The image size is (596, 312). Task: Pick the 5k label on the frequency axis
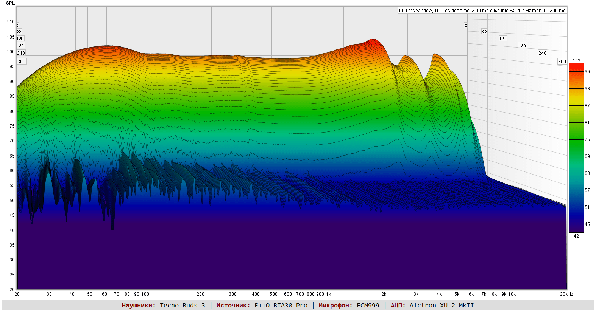coord(457,294)
